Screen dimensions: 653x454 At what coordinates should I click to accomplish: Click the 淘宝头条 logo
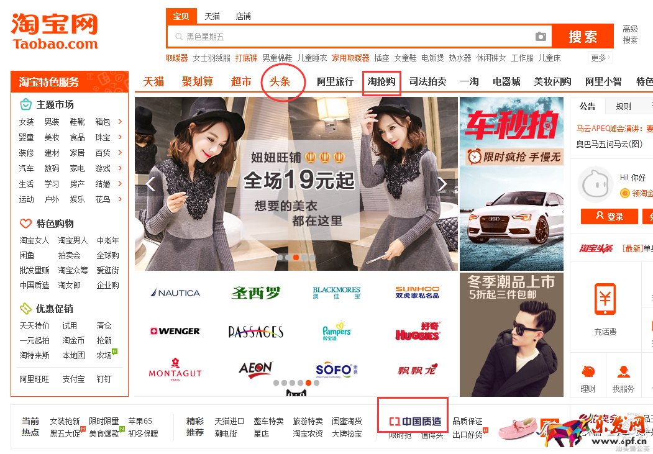tap(596, 248)
